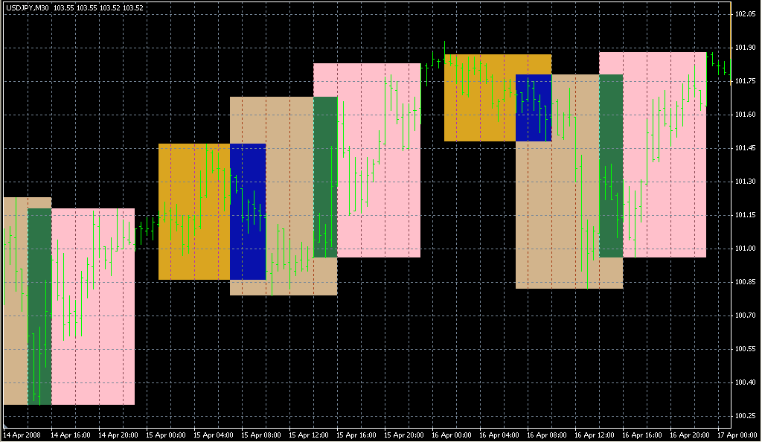Viewport: 762px width, 442px height.
Task: Click the 101.75 price axis label
Action: point(745,81)
